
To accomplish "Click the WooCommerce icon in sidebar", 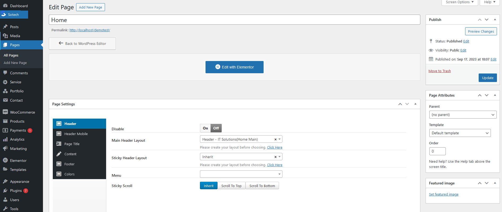I will [x=5, y=112].
